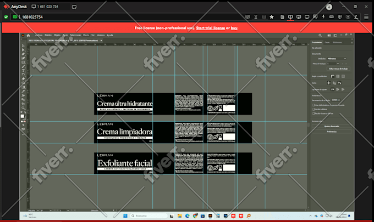
Task: Click in the keyboard increment input field
Action: click(x=336, y=100)
